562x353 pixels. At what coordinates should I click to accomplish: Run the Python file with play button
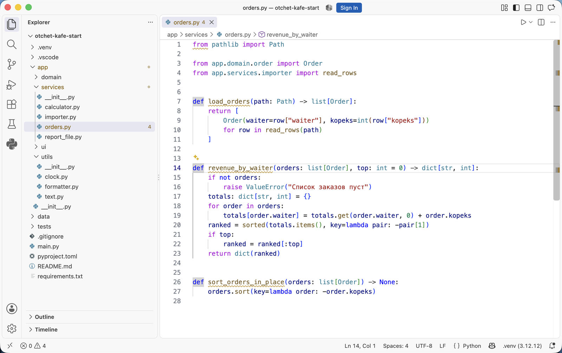(523, 22)
